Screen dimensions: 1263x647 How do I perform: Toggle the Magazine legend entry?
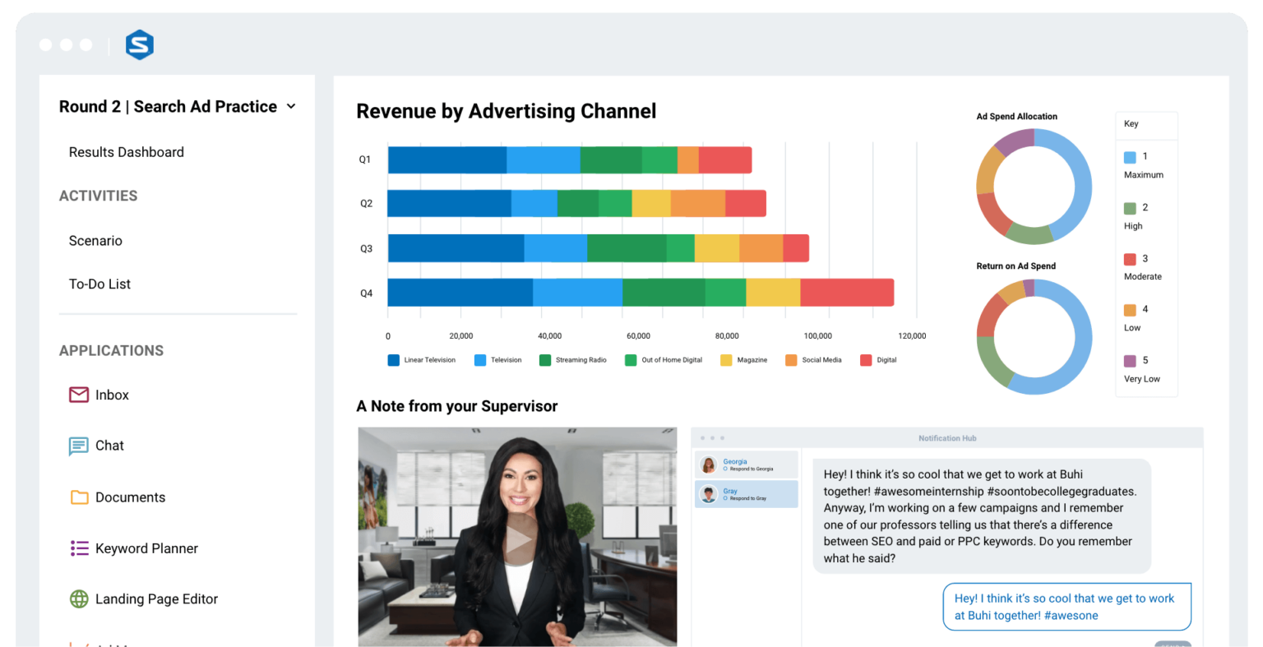point(744,360)
